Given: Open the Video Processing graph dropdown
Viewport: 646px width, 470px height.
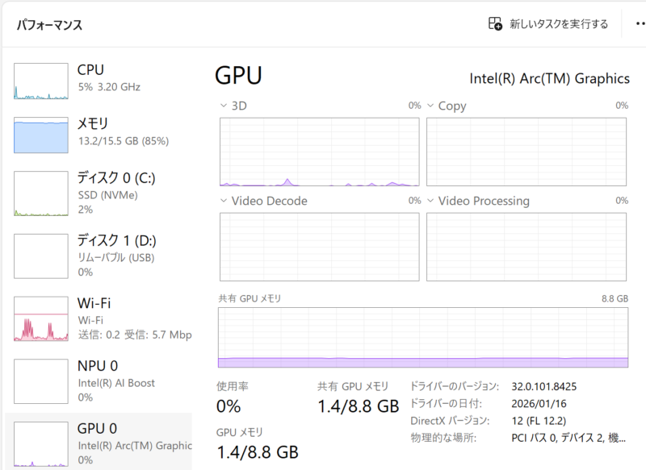Looking at the screenshot, I should (x=431, y=201).
